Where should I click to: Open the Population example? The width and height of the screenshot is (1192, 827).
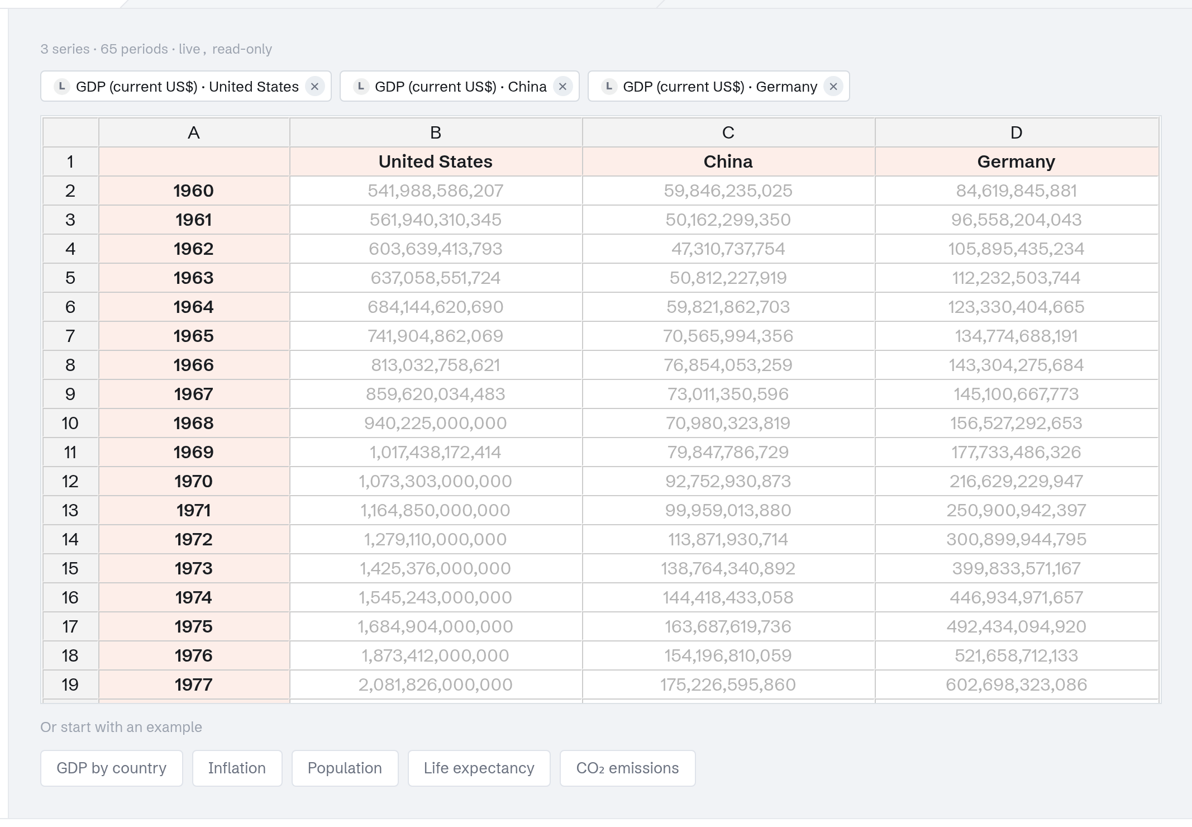pos(345,768)
